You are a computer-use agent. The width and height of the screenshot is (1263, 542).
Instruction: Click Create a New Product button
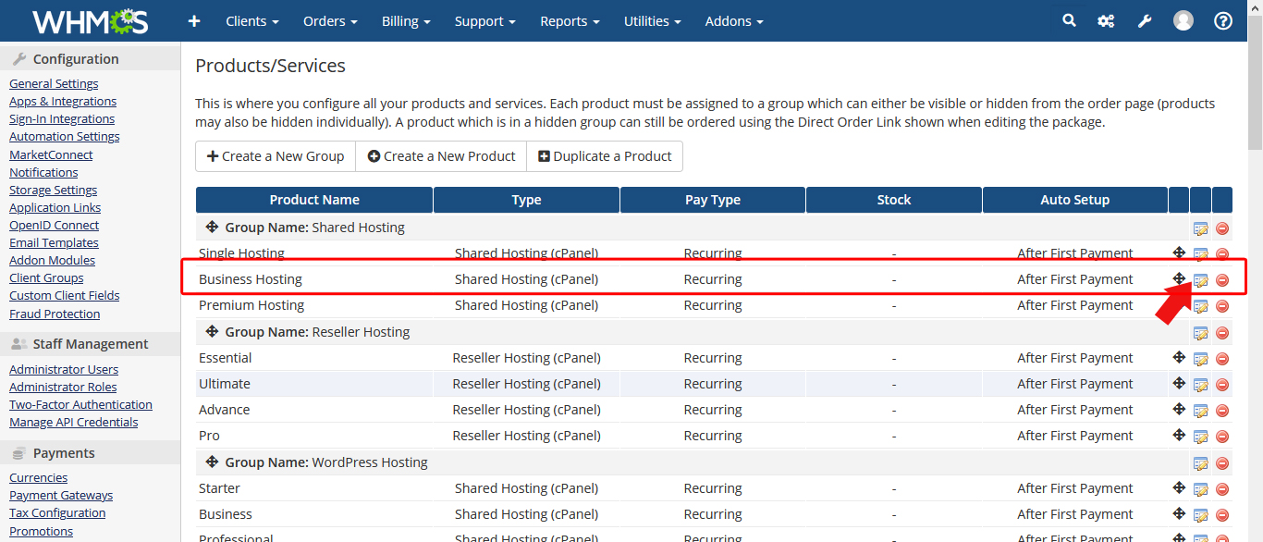441,156
